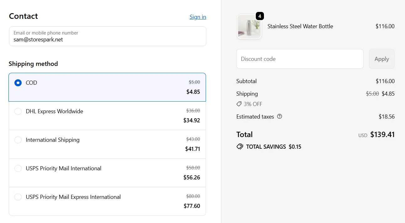Select USPS Priority Mail Express International
This screenshot has width=405, height=223.
pyautogui.click(x=18, y=197)
